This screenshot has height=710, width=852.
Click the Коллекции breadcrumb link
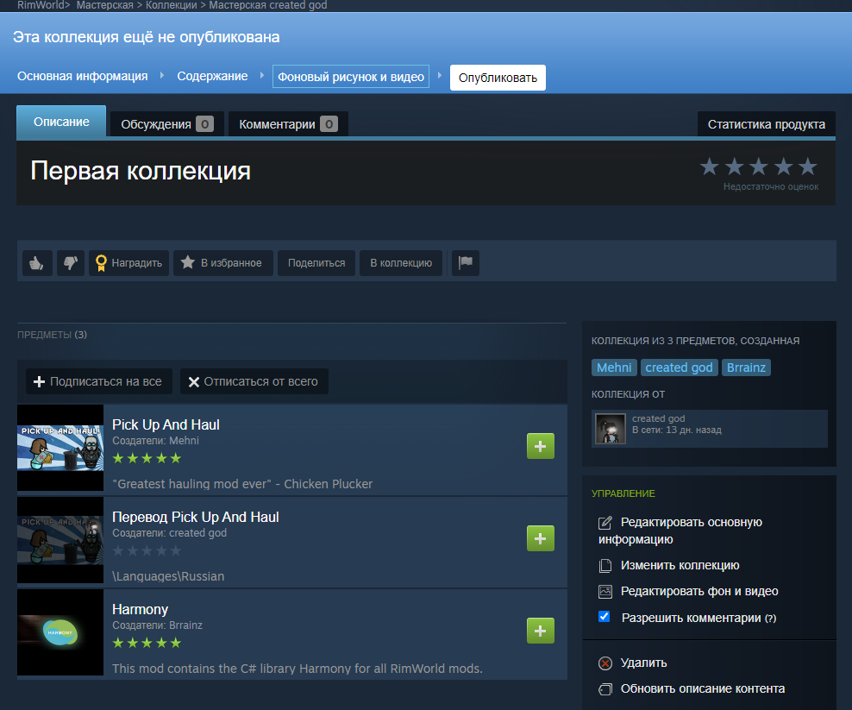pos(171,5)
